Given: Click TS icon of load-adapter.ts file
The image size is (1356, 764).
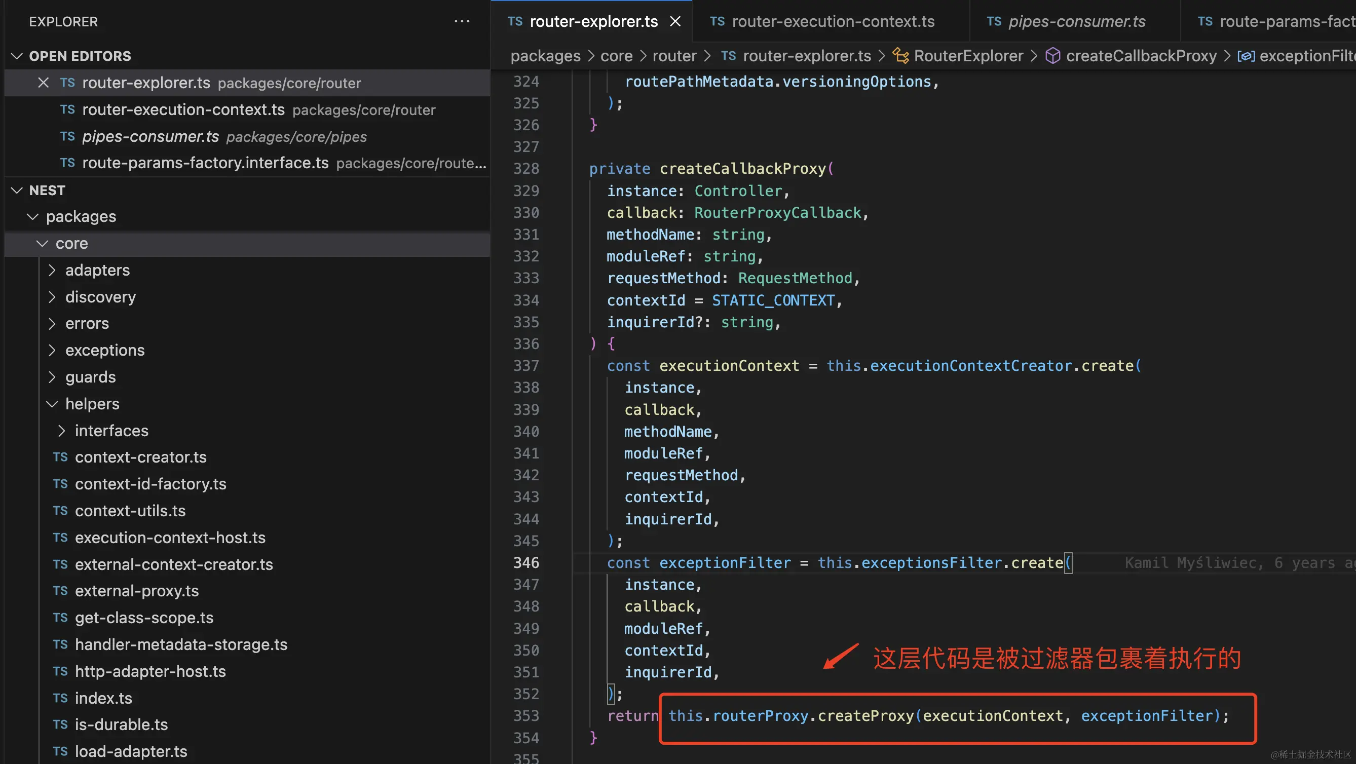Looking at the screenshot, I should (x=60, y=751).
